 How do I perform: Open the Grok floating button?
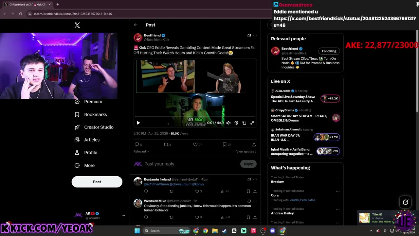pyautogui.click(x=405, y=202)
